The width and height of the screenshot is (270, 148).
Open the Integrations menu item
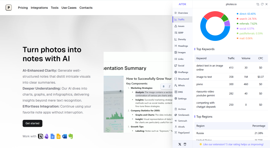click(39, 8)
